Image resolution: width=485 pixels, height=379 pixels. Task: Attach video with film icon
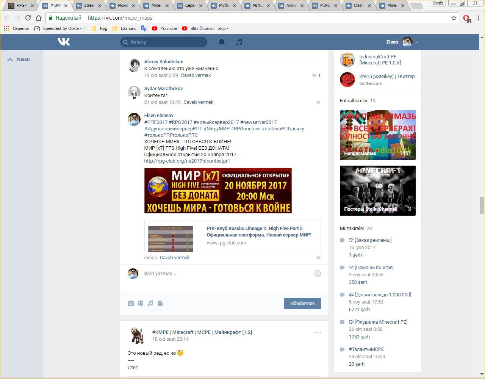pyautogui.click(x=141, y=303)
